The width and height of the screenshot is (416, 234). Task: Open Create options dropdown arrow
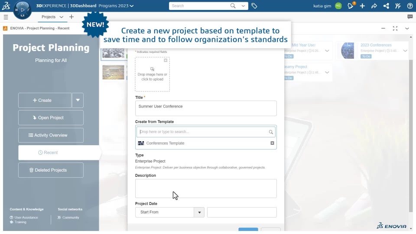(78, 100)
